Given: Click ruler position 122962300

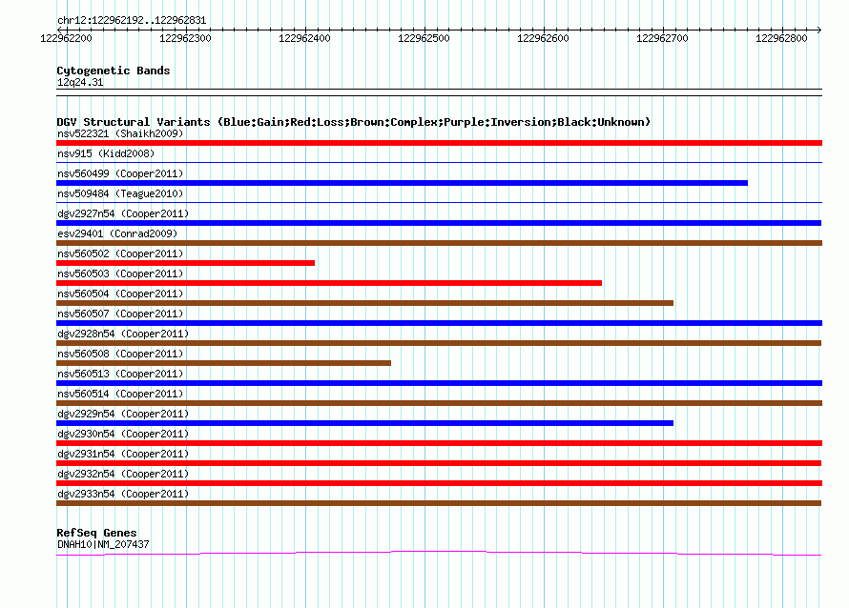Looking at the screenshot, I should point(185,38).
